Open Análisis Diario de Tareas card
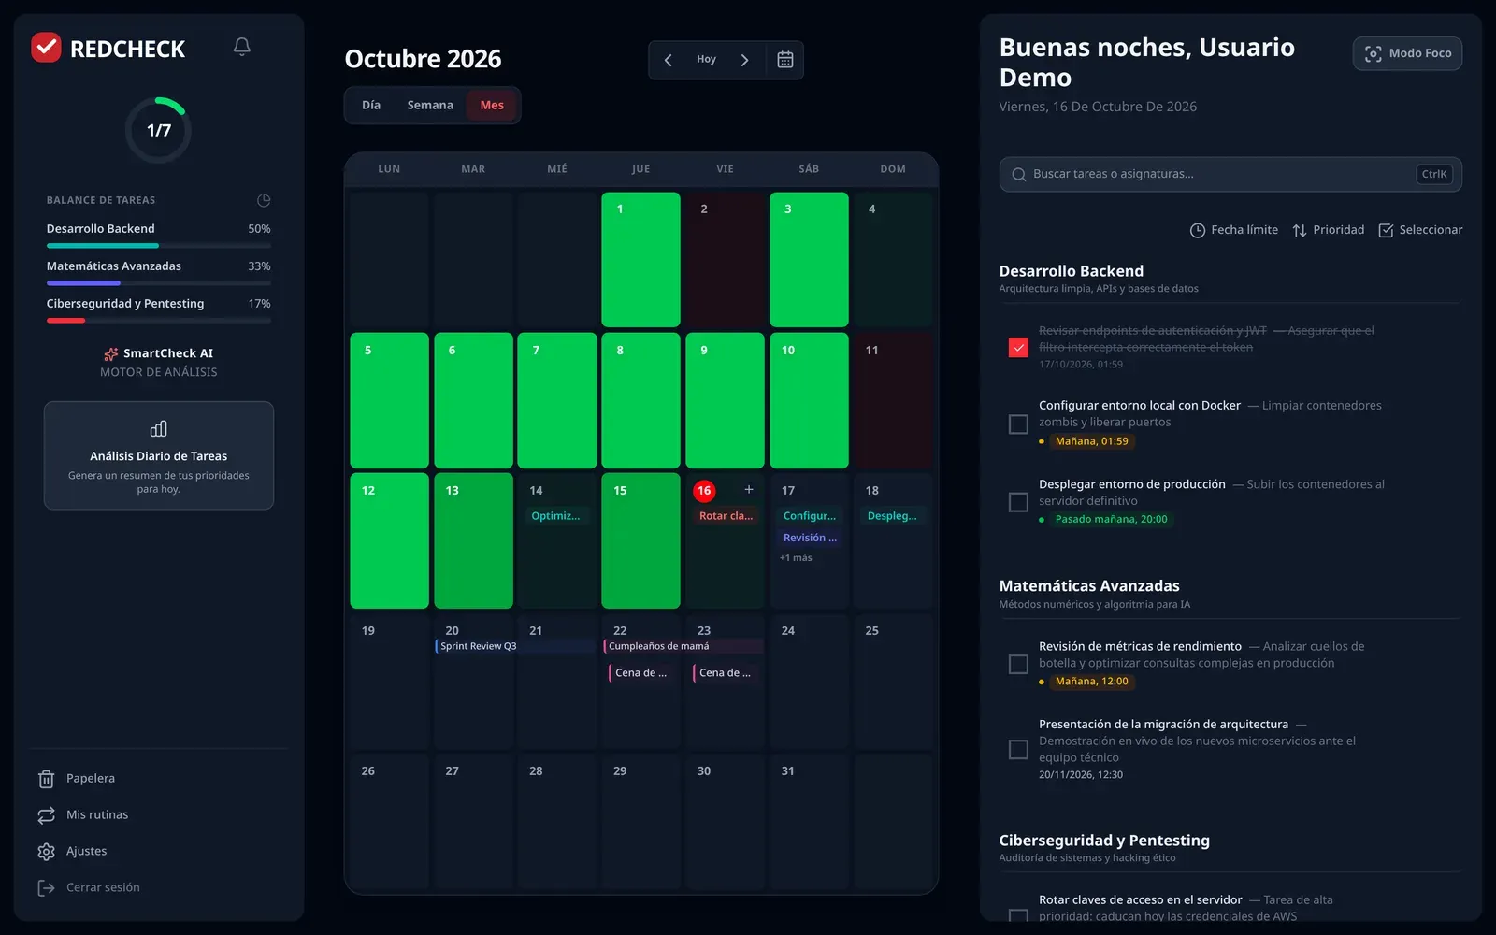 click(159, 456)
